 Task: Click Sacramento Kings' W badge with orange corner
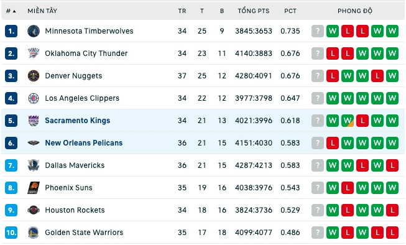[347, 121]
